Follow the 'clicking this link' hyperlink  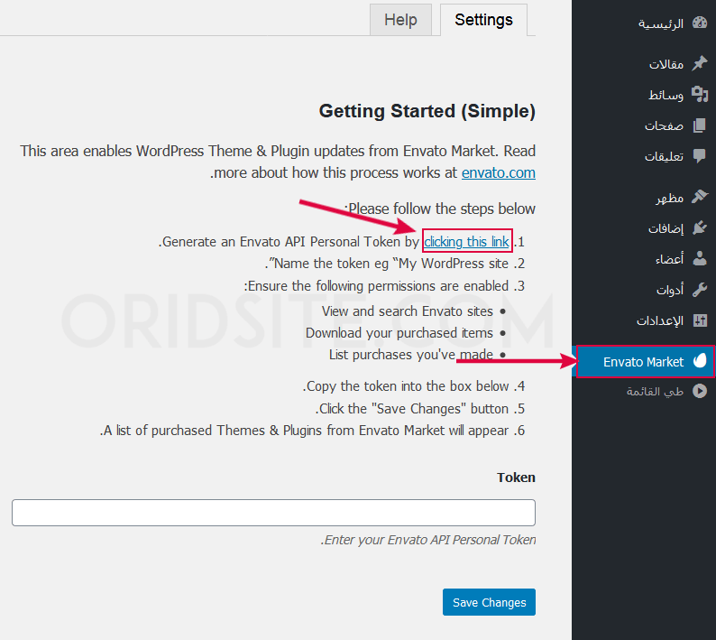(x=466, y=242)
